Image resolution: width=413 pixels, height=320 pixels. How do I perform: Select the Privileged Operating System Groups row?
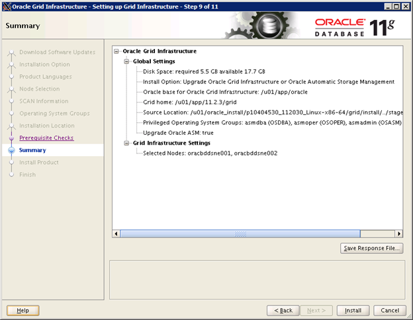(x=272, y=122)
